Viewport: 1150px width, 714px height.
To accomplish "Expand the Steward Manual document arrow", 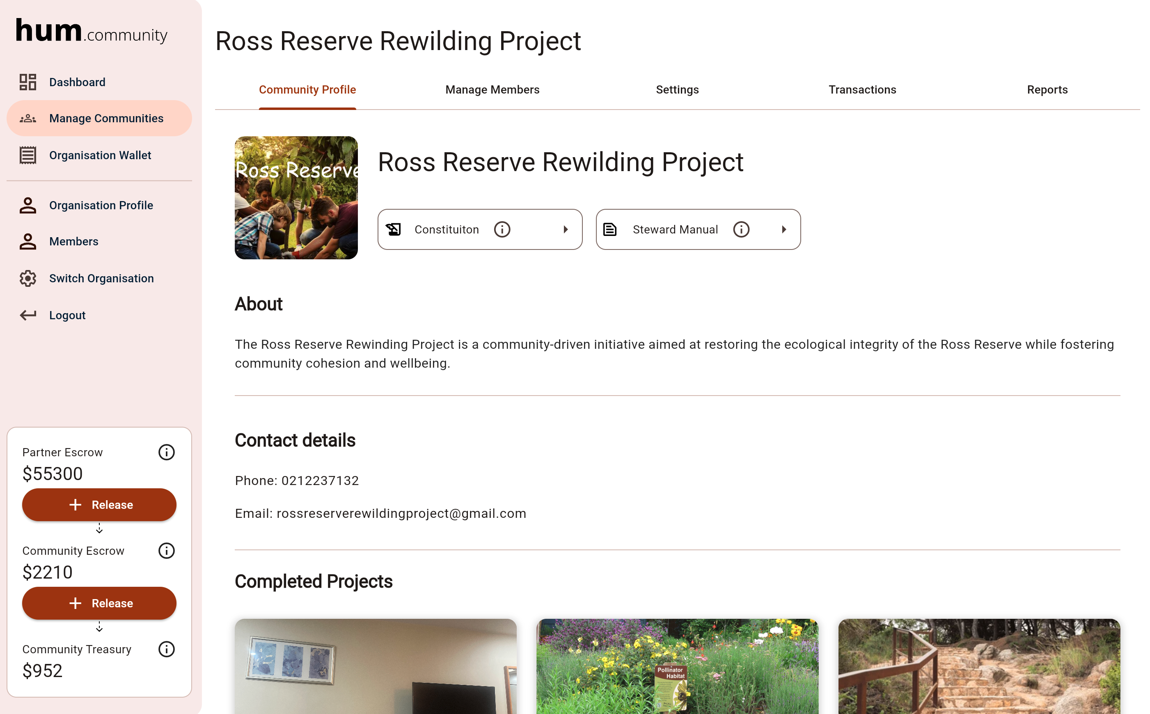I will pyautogui.click(x=783, y=229).
